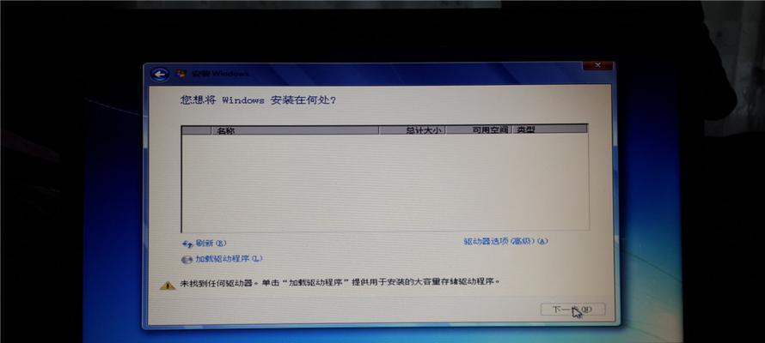Open 驱动器选项(高级)(A) drive options
This screenshot has width=765, height=343.
click(505, 241)
